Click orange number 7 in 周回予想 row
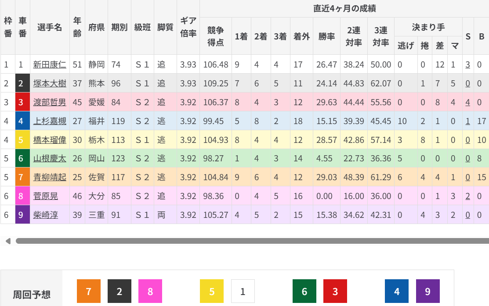Viewport: 489px width, 306px height. click(x=89, y=291)
